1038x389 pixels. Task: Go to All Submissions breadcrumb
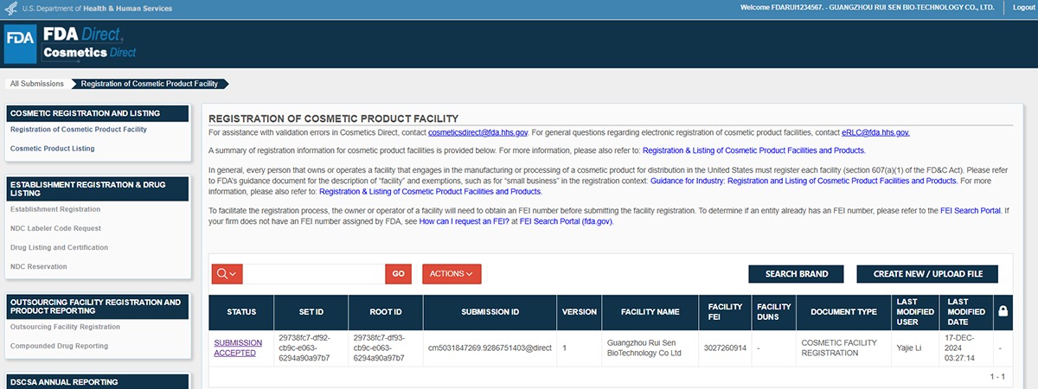[x=36, y=84]
